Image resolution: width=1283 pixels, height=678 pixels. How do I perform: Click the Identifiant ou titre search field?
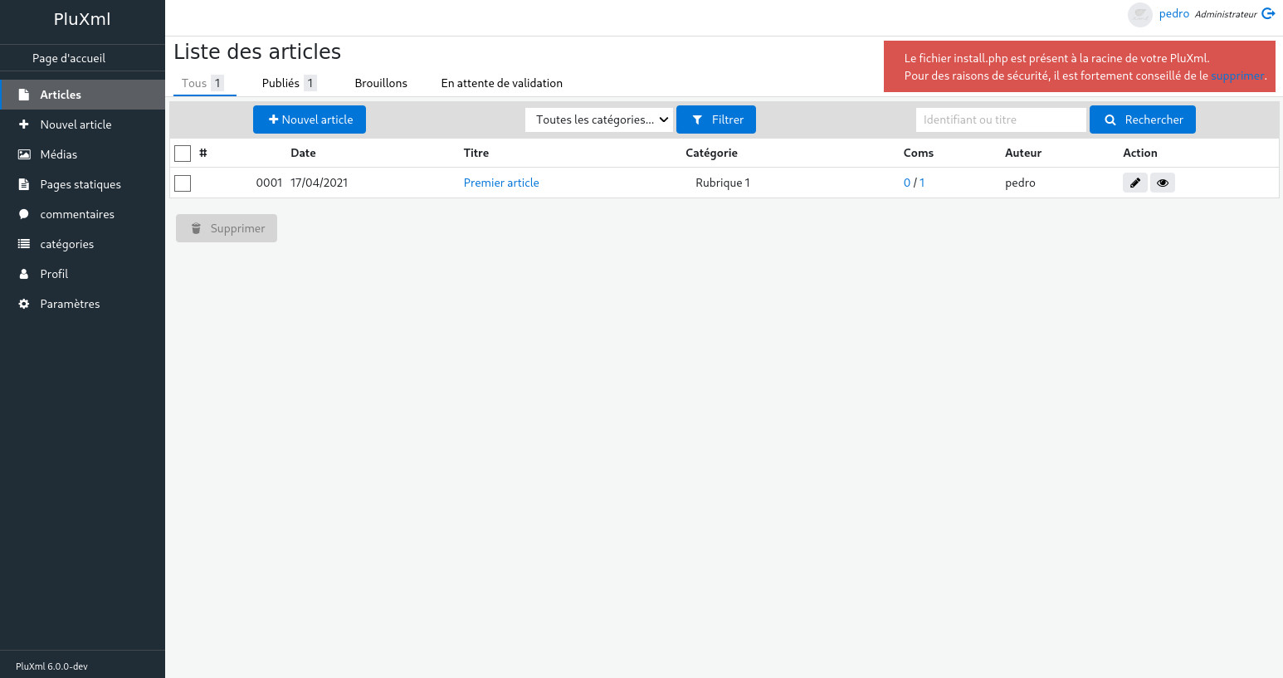pyautogui.click(x=1000, y=120)
